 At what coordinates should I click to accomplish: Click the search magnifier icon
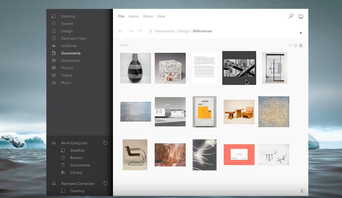click(291, 16)
